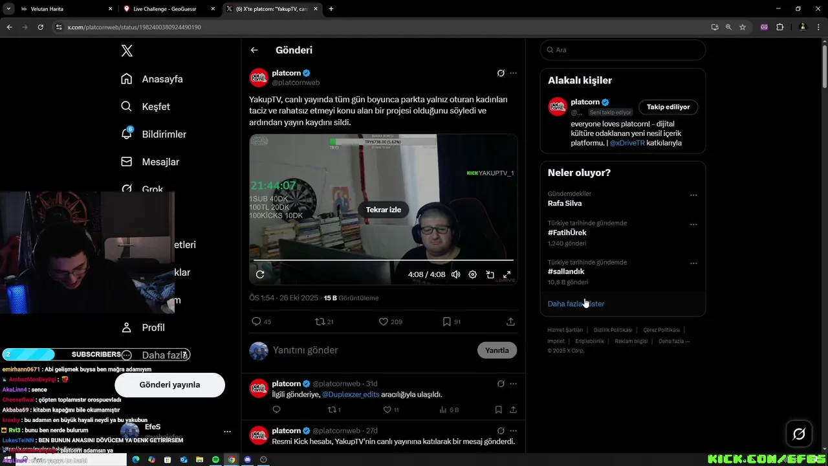Image resolution: width=828 pixels, height=466 pixels.
Task: Open the tab search dropdown
Action: (8, 9)
